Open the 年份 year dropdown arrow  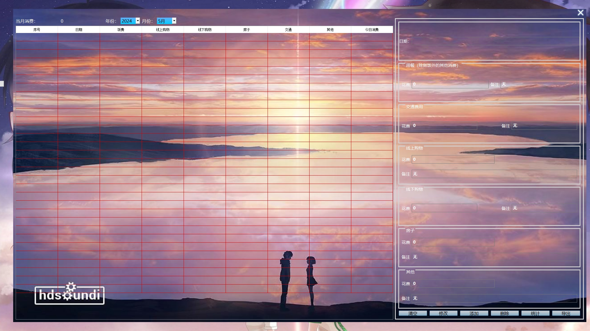(x=138, y=21)
